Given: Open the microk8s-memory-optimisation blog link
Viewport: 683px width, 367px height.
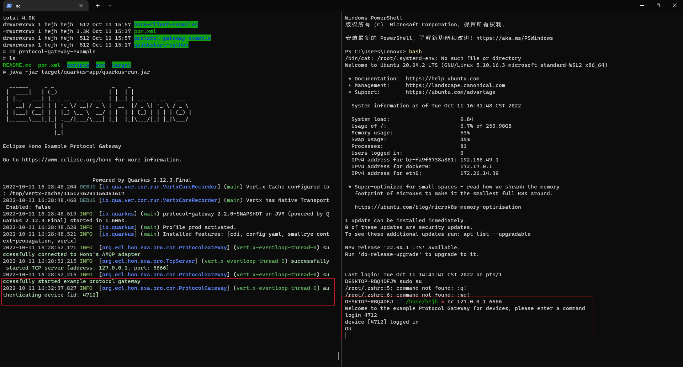Looking at the screenshot, I should (437, 207).
